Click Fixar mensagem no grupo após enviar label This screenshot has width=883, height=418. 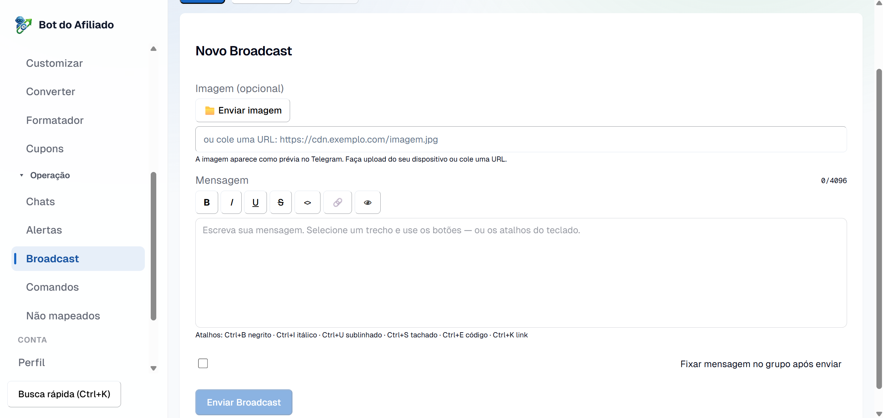coord(761,364)
